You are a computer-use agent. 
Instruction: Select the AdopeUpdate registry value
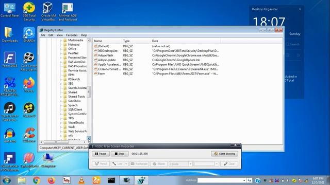(107, 60)
